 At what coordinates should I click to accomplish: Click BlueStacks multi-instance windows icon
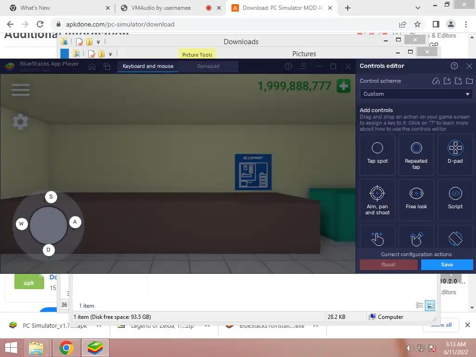[x=107, y=66]
